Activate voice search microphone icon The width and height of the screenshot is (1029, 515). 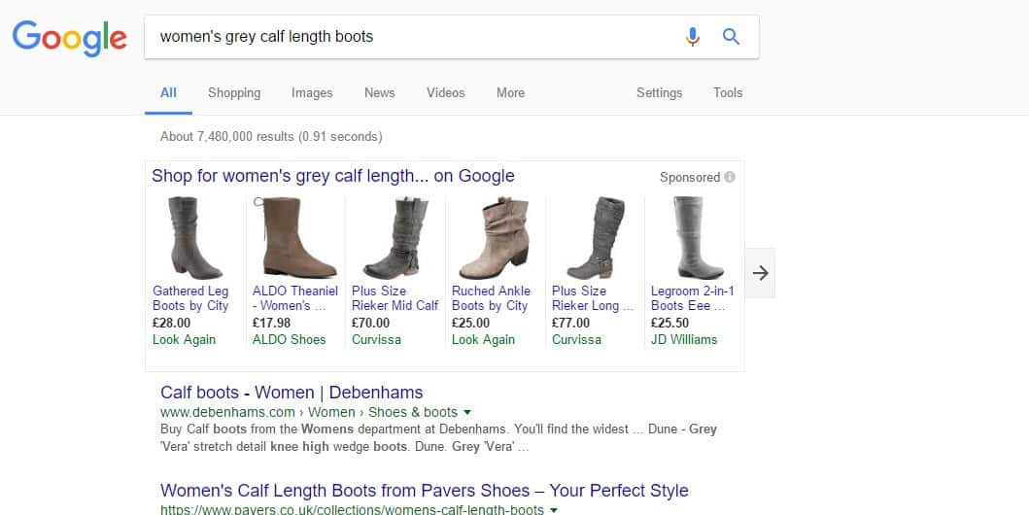coord(693,37)
